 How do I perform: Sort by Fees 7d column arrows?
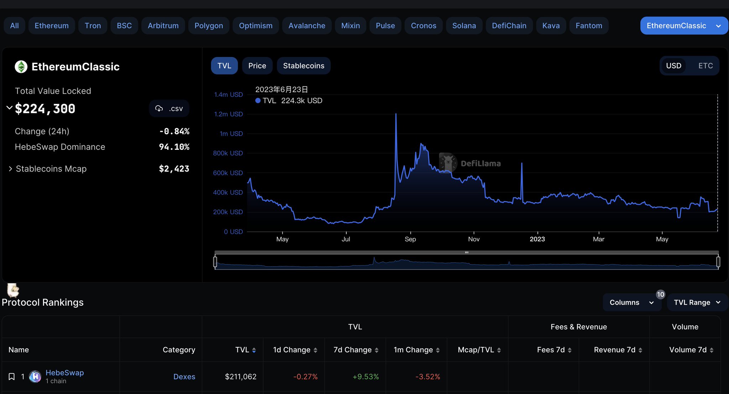coord(570,350)
